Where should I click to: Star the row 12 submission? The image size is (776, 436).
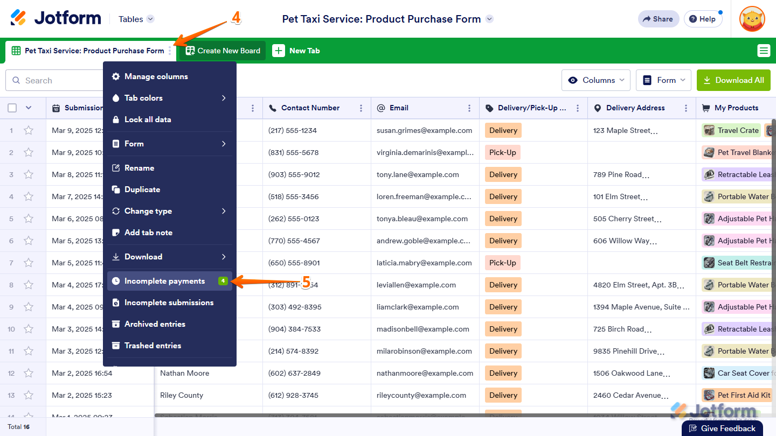[29, 373]
